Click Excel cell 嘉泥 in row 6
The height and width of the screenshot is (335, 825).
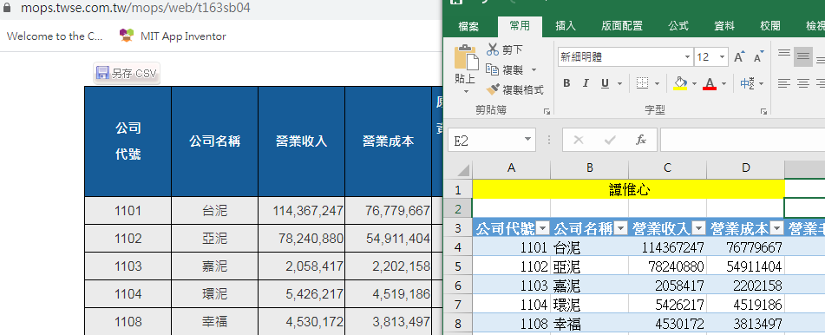pyautogui.click(x=589, y=286)
